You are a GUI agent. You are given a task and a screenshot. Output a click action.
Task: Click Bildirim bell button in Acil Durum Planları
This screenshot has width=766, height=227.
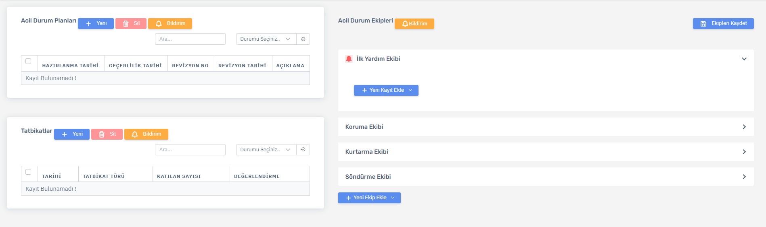click(170, 23)
